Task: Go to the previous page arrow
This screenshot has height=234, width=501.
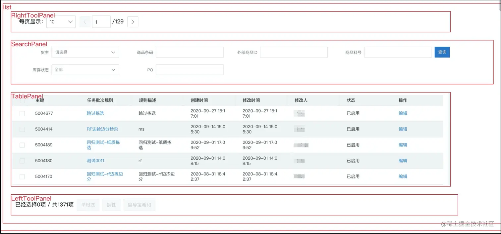Action: click(85, 22)
